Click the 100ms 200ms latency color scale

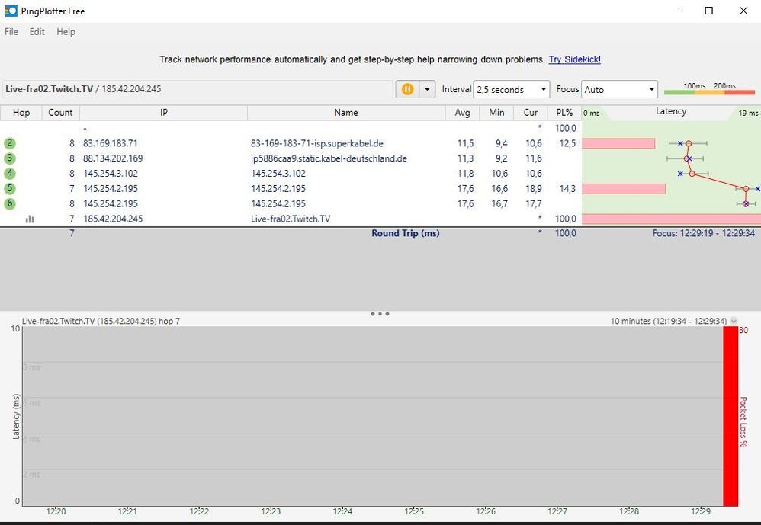point(710,88)
